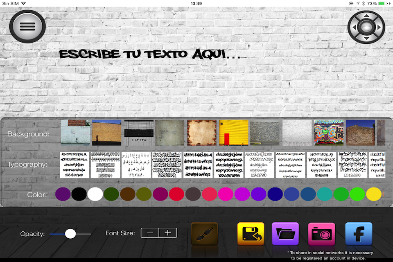This screenshot has width=393, height=262.
Task: Click the up arrow on directional pad
Action: point(366,16)
